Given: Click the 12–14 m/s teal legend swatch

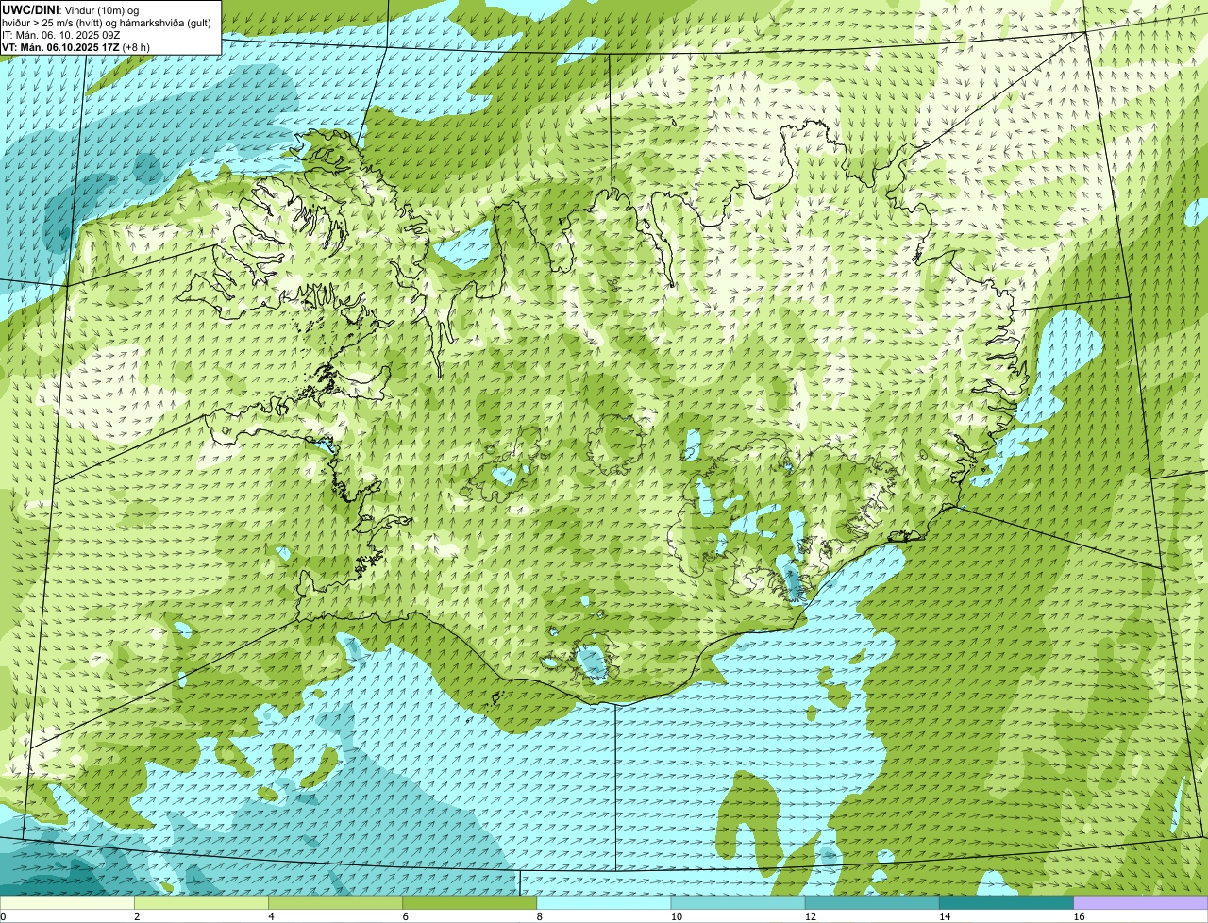Looking at the screenshot, I should (x=872, y=903).
